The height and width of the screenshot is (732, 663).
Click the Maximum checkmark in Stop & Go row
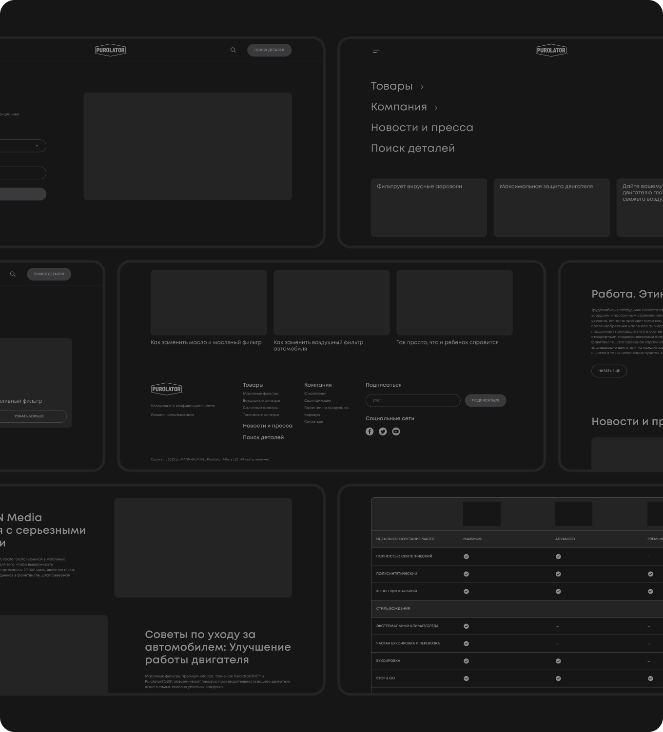(466, 678)
